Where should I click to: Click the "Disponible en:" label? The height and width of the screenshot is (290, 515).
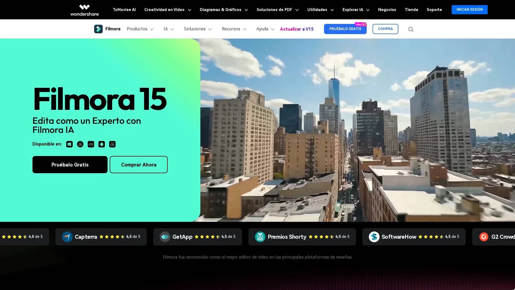click(47, 144)
